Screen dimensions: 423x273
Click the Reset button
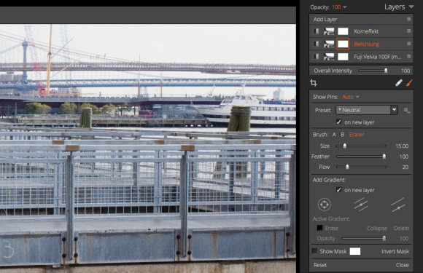point(320,265)
